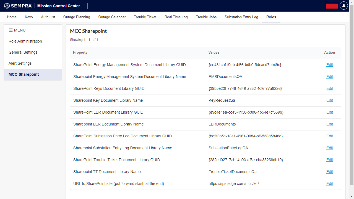Open General Settings from the sidebar
The height and width of the screenshot is (199, 354).
pyautogui.click(x=23, y=52)
